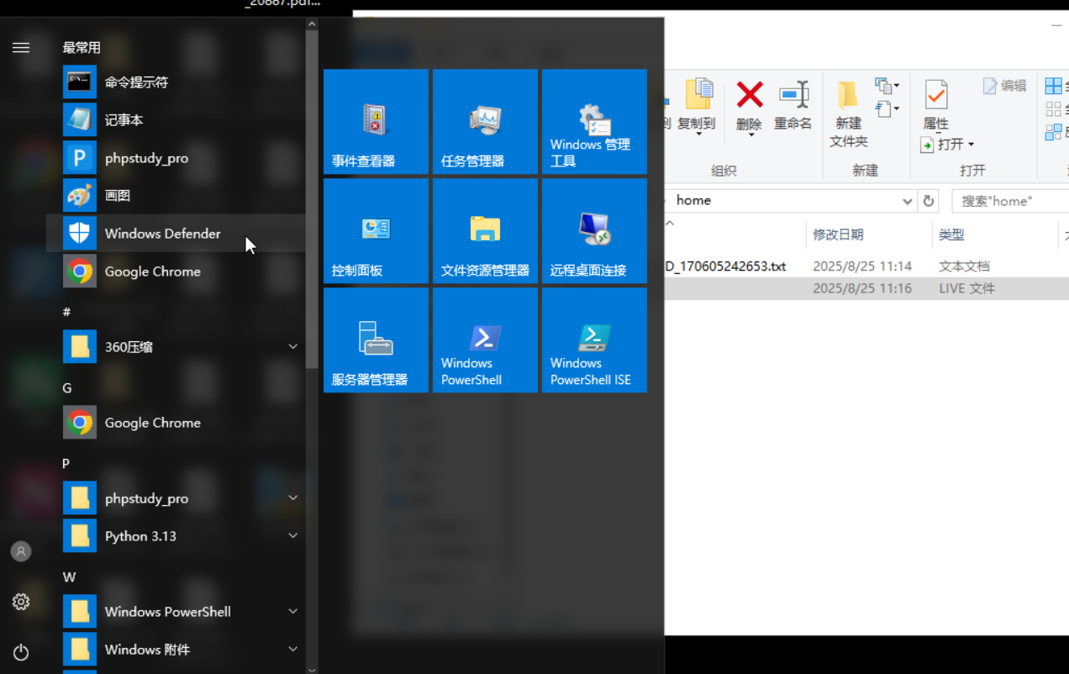
Task: Open Windows Defender from Start list
Action: click(x=176, y=234)
